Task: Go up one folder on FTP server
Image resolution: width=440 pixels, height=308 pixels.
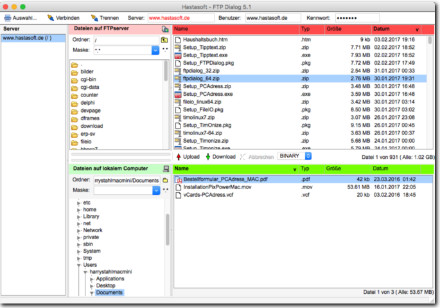Action: coord(164,40)
